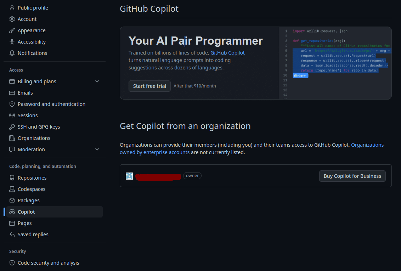The height and width of the screenshot is (271, 401).
Task: Open Appearance settings
Action: tap(55, 30)
